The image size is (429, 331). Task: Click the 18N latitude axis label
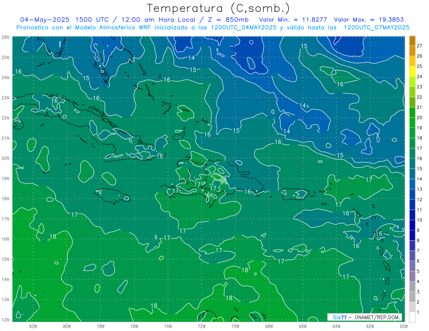tap(5, 199)
